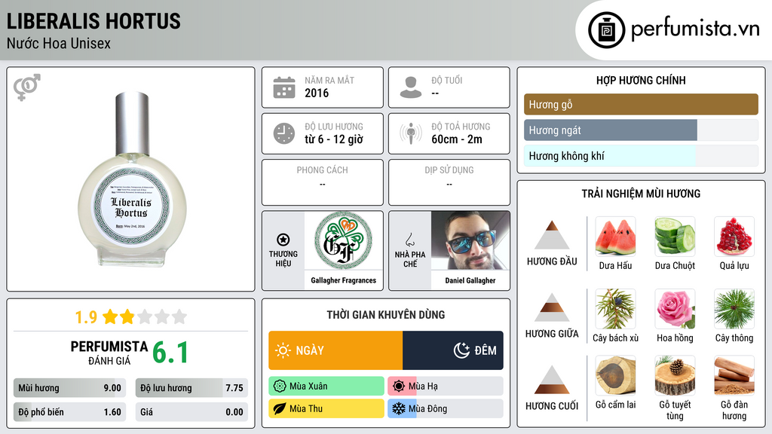
Task: Click the unisex gender symbol icon
Action: [x=26, y=87]
